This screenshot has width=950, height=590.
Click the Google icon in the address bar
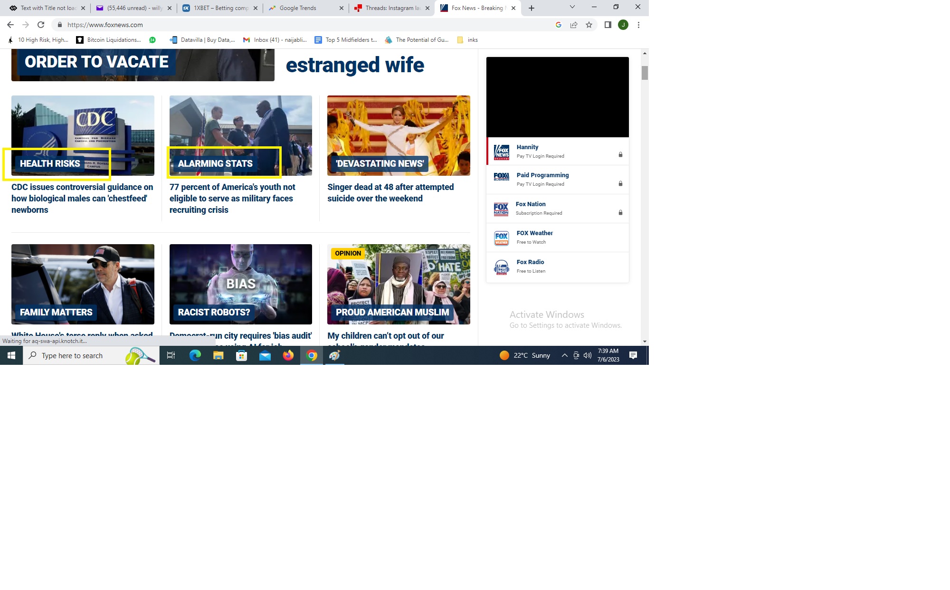coord(559,25)
